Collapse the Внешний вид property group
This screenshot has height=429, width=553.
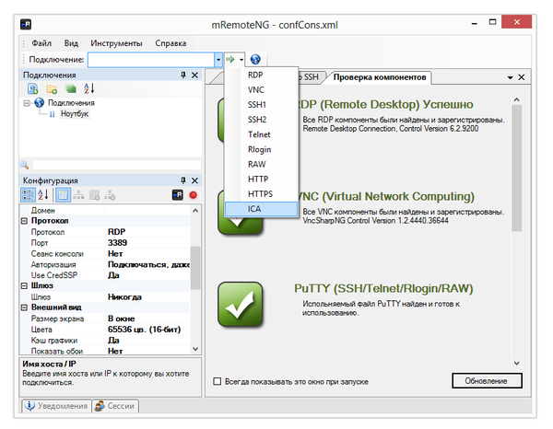coord(24,307)
